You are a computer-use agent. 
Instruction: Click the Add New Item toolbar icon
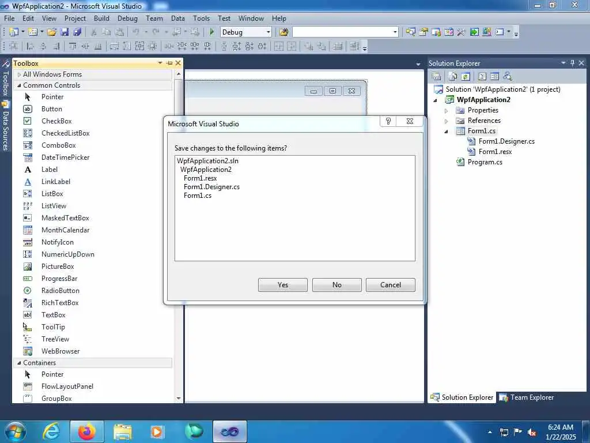(x=33, y=32)
